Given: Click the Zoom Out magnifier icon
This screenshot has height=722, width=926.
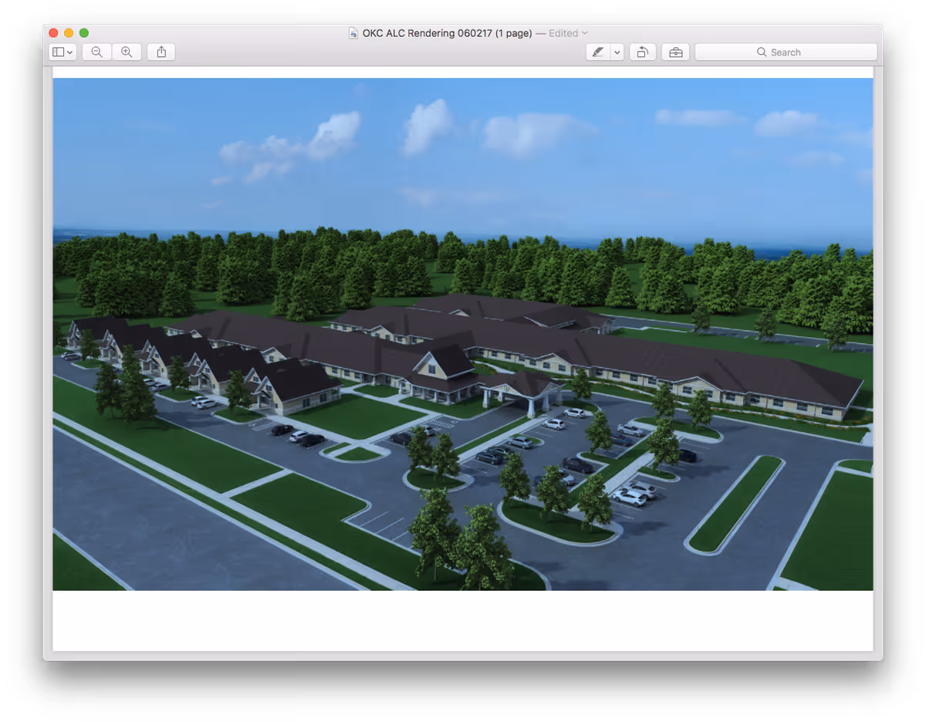Looking at the screenshot, I should (x=96, y=52).
